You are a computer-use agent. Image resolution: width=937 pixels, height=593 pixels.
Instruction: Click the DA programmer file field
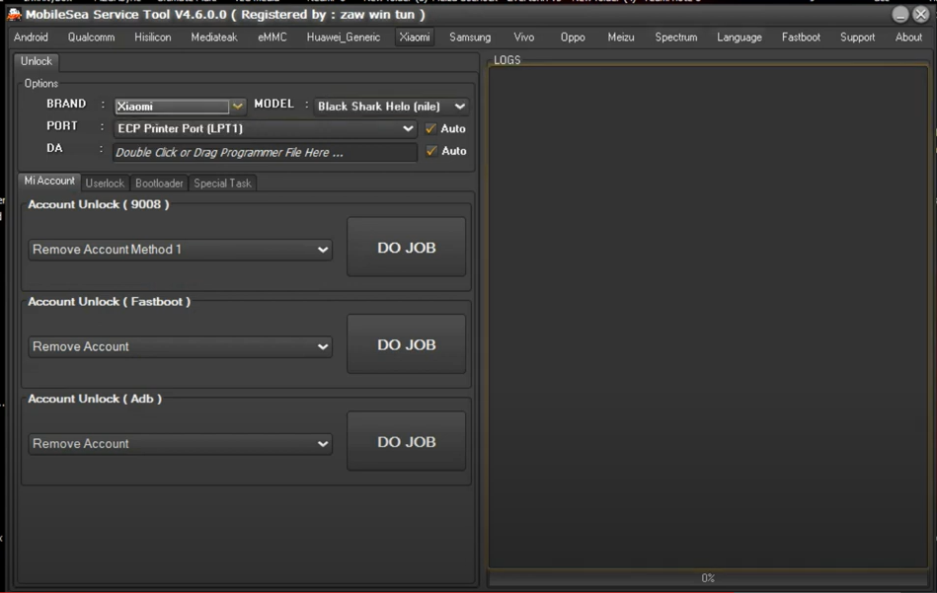tap(265, 152)
